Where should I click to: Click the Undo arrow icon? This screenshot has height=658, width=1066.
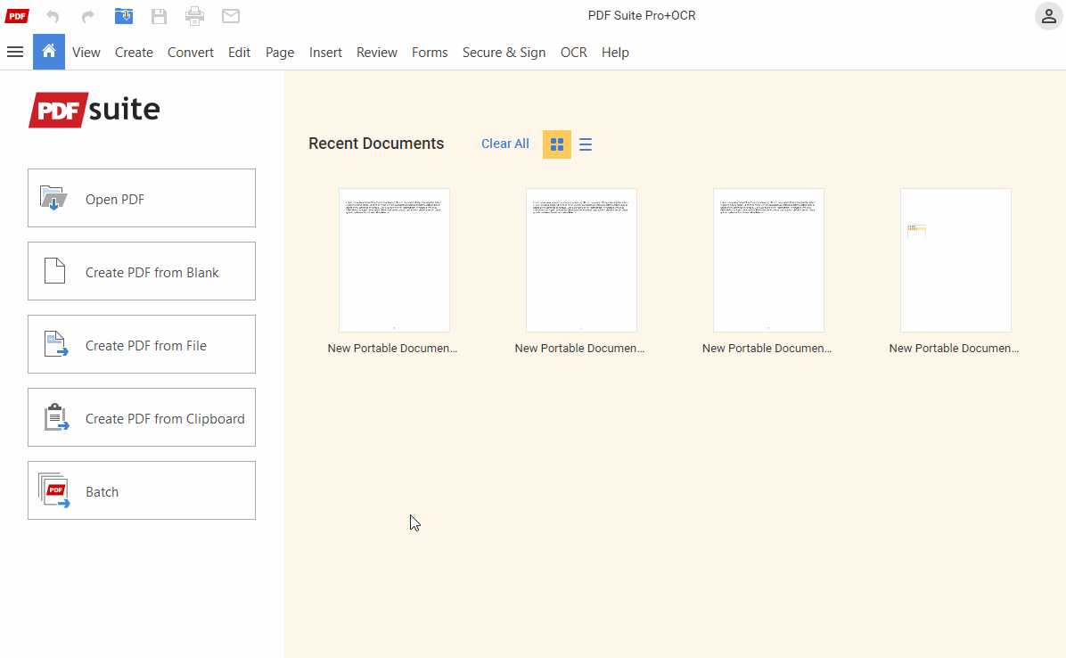[x=53, y=16]
